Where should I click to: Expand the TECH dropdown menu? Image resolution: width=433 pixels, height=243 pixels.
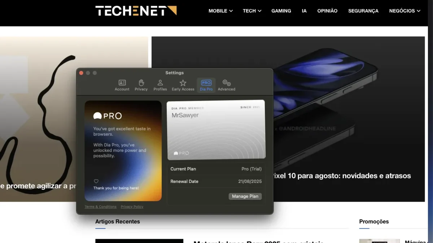pyautogui.click(x=252, y=11)
